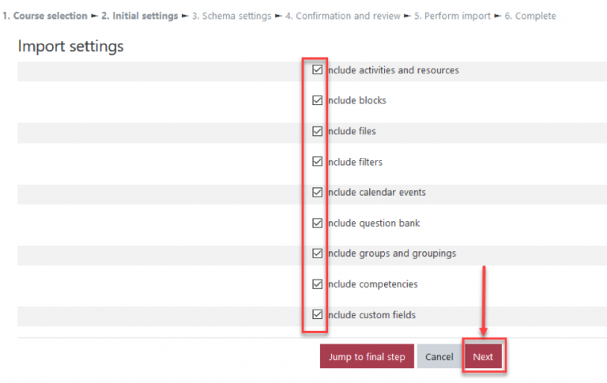Select step 2 Initial settings
Image resolution: width=607 pixels, height=383 pixels.
139,16
